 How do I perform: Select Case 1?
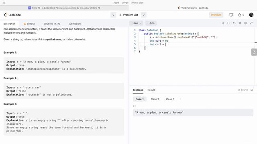(139, 99)
